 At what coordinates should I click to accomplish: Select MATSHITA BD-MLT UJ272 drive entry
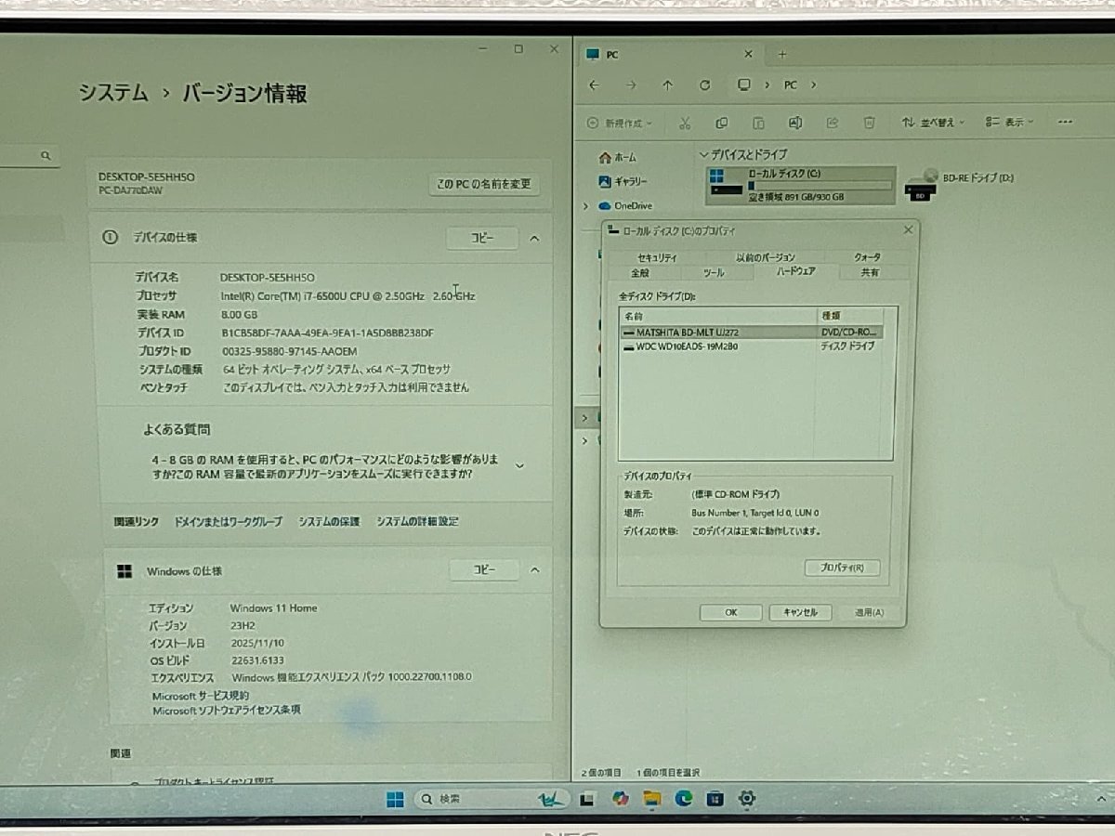click(715, 331)
